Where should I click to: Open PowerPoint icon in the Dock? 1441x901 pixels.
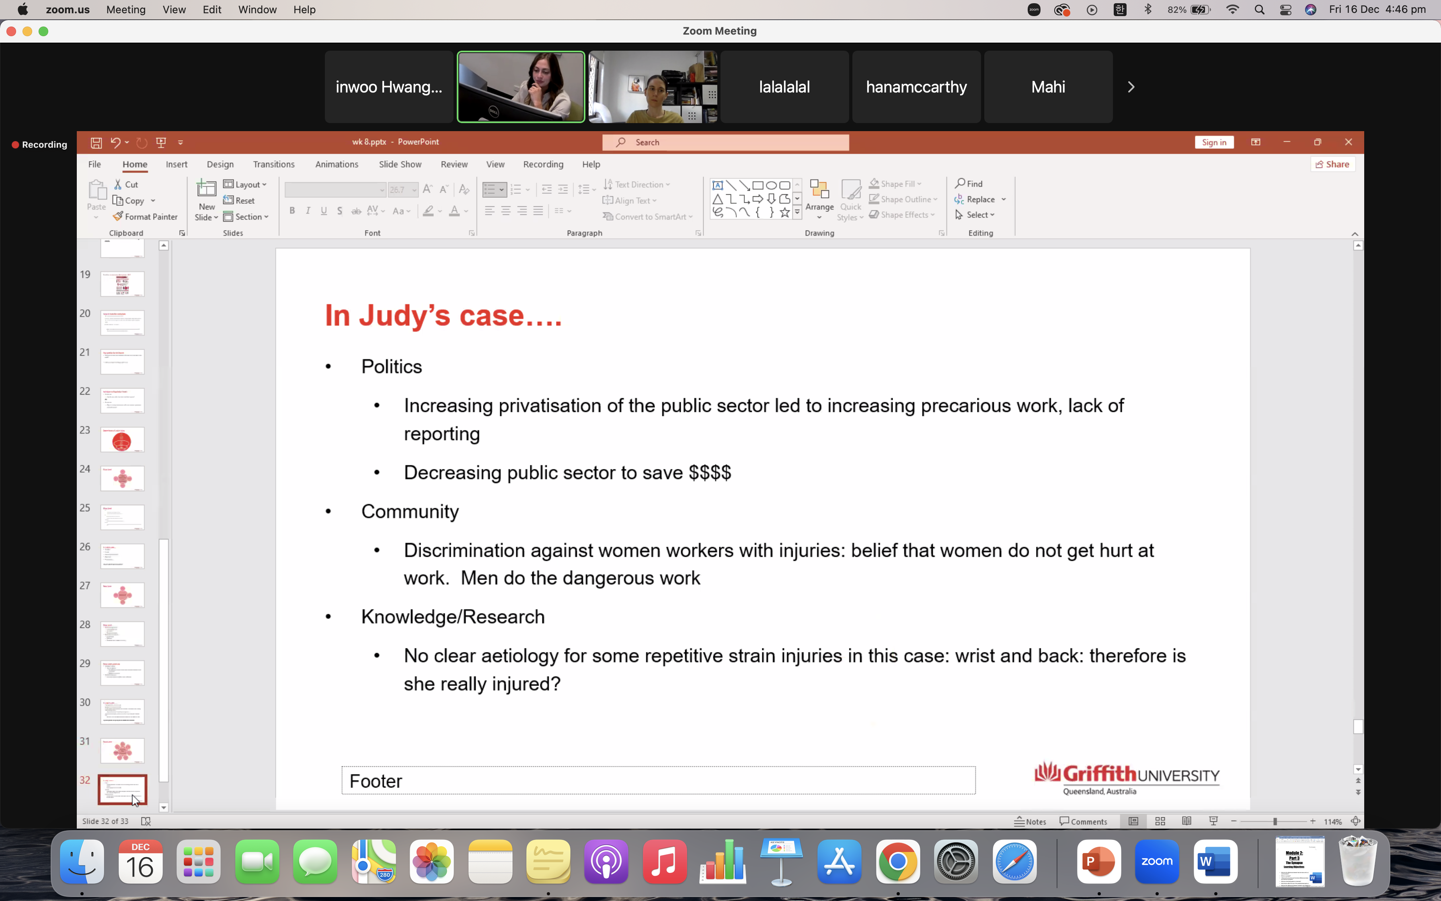tap(1098, 862)
